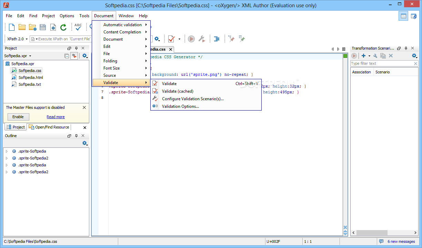Screen dimensions: 422x248
Task: Open the Window menu
Action: point(126,16)
